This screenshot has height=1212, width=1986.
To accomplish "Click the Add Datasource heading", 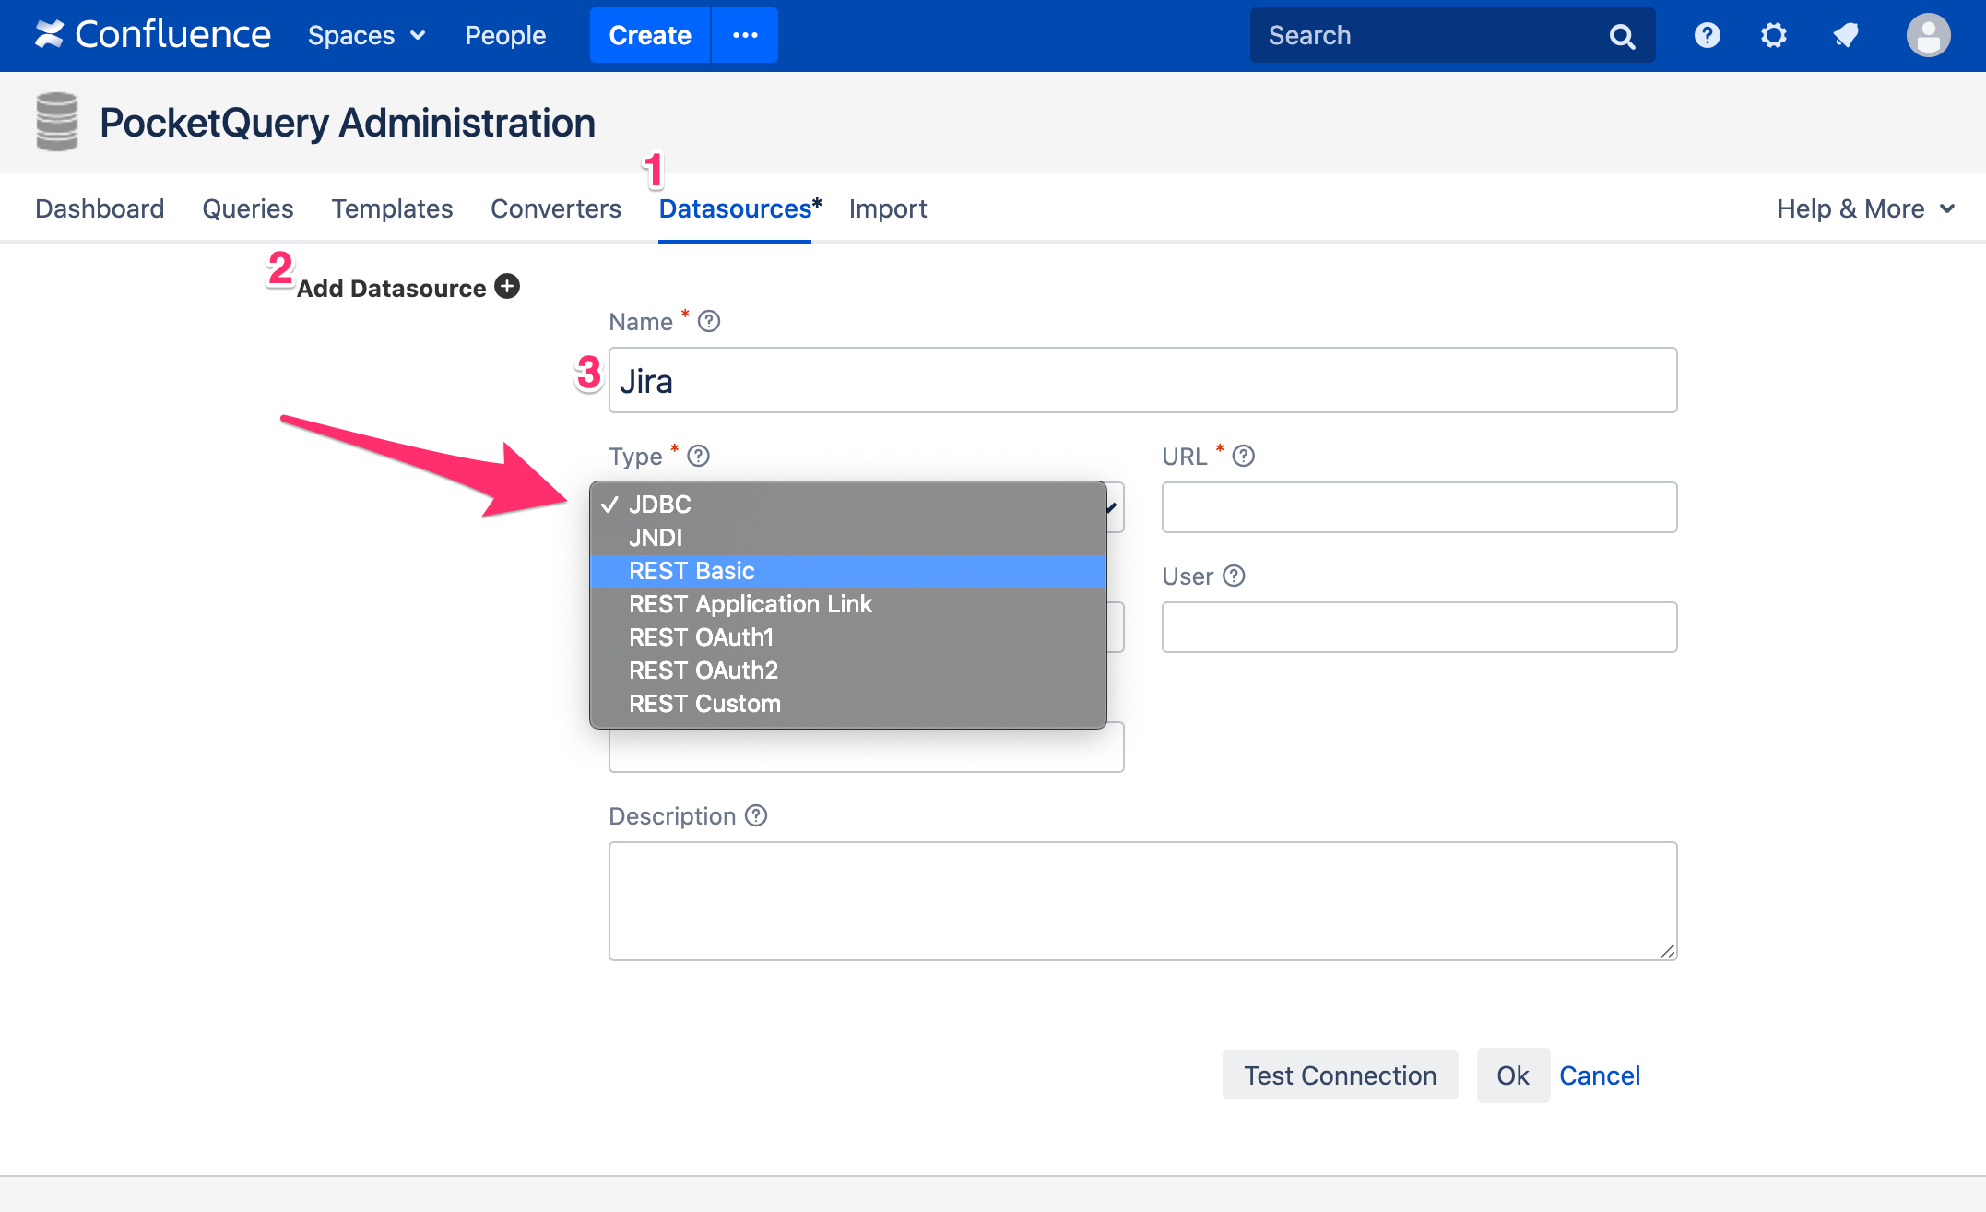I will (x=391, y=288).
